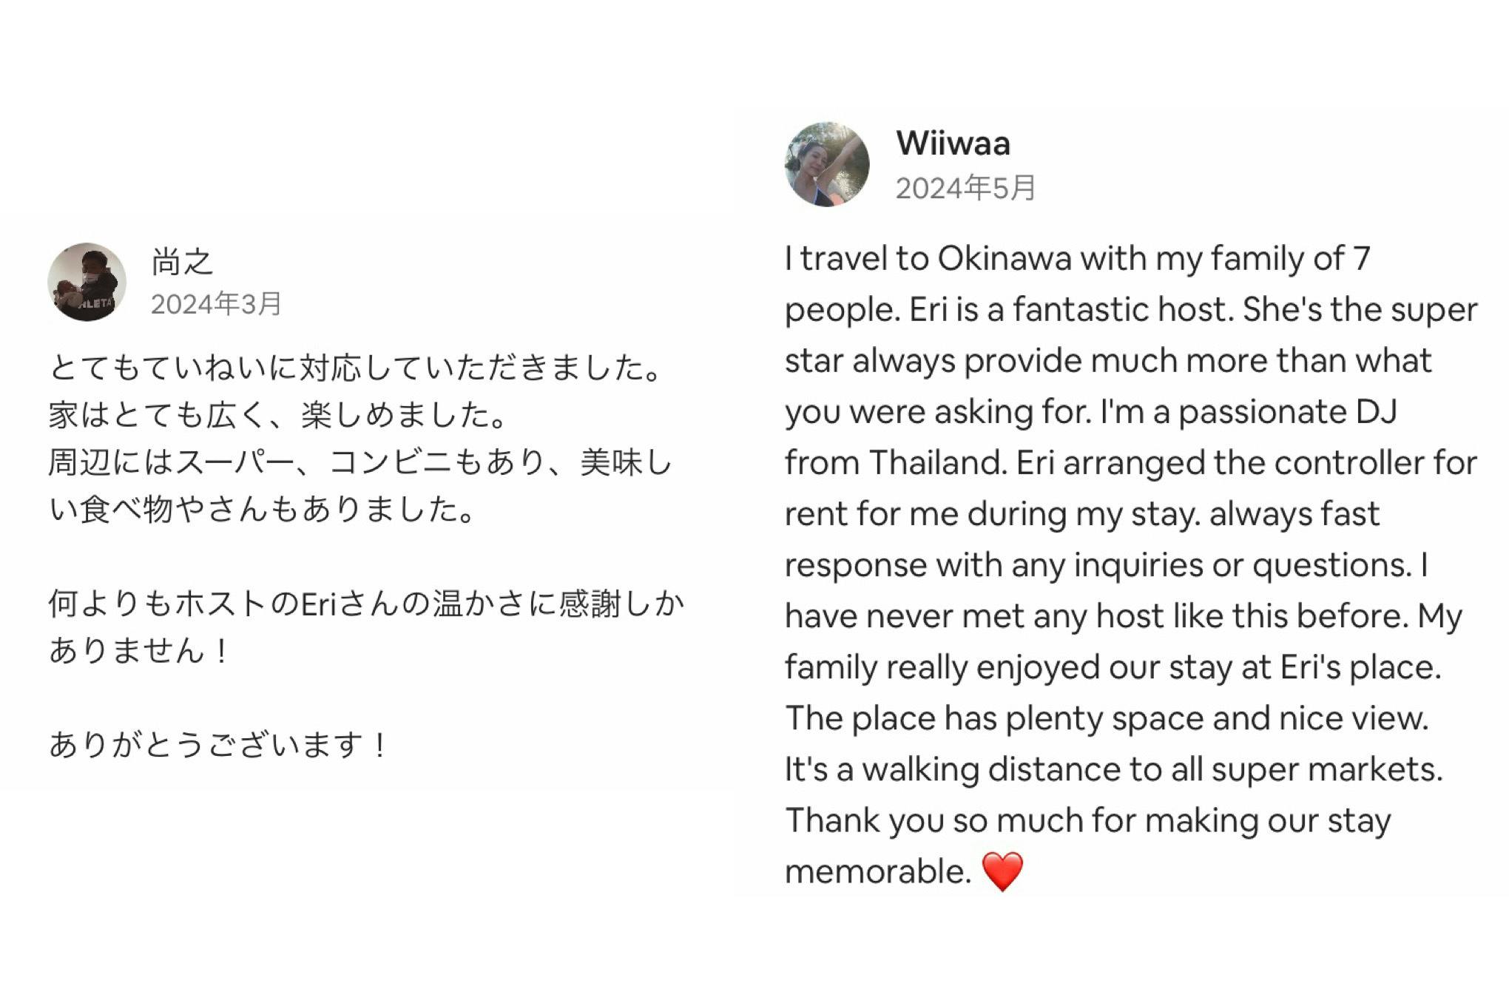The height and width of the screenshot is (1006, 1509).
Task: Click the word 'memorable.' before the heart
Action: (878, 871)
